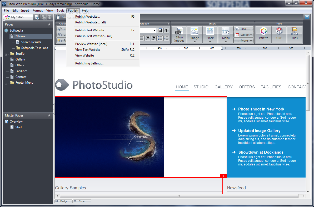This screenshot has width=314, height=207.
Task: Toggle the numbered list button
Action: coord(166,38)
